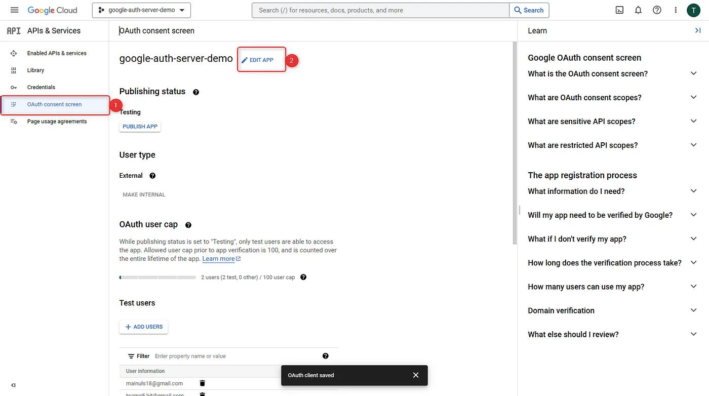Open the google-auth-server-demo project picker
This screenshot has height=396, width=709.
(141, 10)
